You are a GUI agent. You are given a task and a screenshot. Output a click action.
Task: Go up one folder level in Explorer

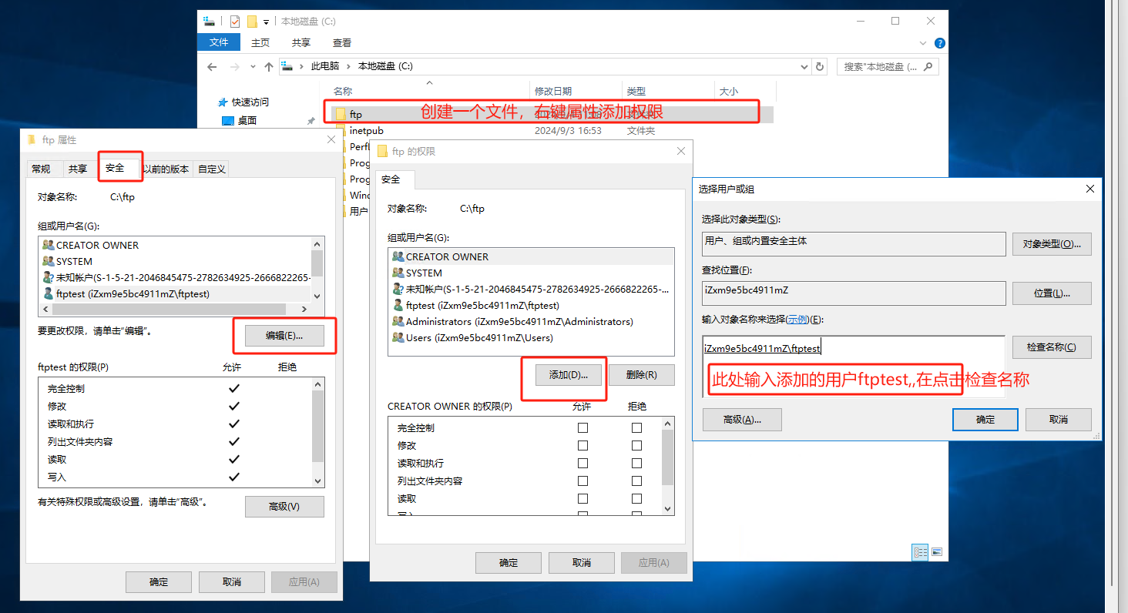[x=269, y=67]
